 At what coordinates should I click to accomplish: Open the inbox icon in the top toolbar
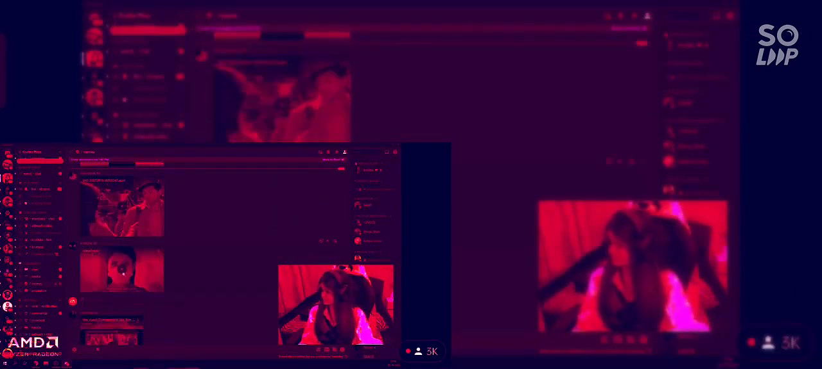387,152
